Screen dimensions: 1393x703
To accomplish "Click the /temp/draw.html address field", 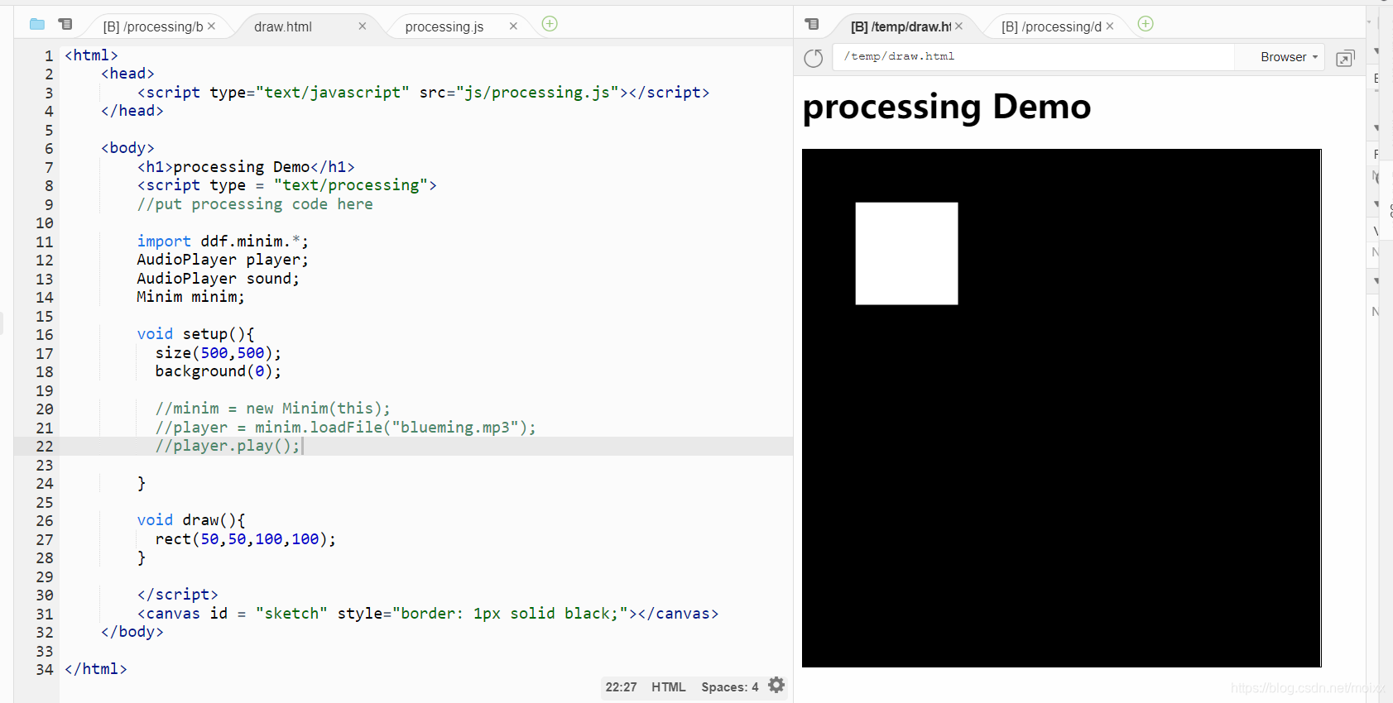I will coord(1034,56).
